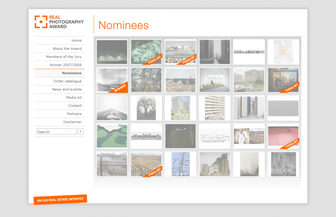Open the plain gray texture thumbnail
336x217 pixels.
pos(283,108)
